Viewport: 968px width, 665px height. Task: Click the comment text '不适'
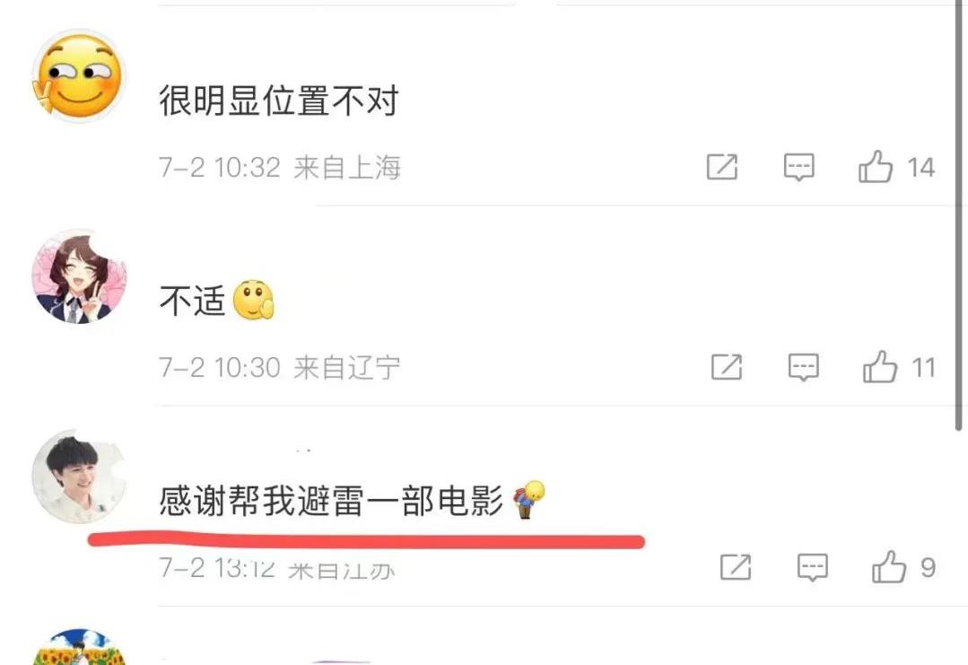pos(192,301)
